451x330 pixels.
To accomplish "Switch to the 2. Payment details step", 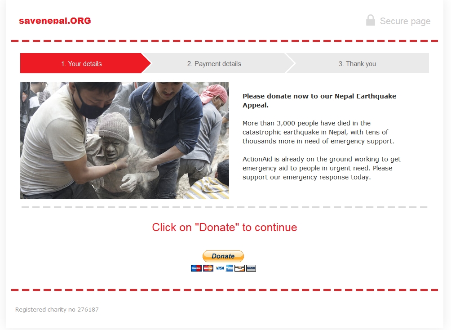I will [x=214, y=63].
